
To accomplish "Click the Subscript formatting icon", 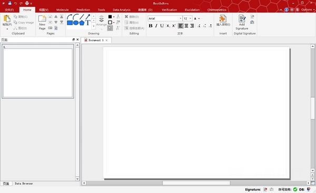I will (168, 26).
